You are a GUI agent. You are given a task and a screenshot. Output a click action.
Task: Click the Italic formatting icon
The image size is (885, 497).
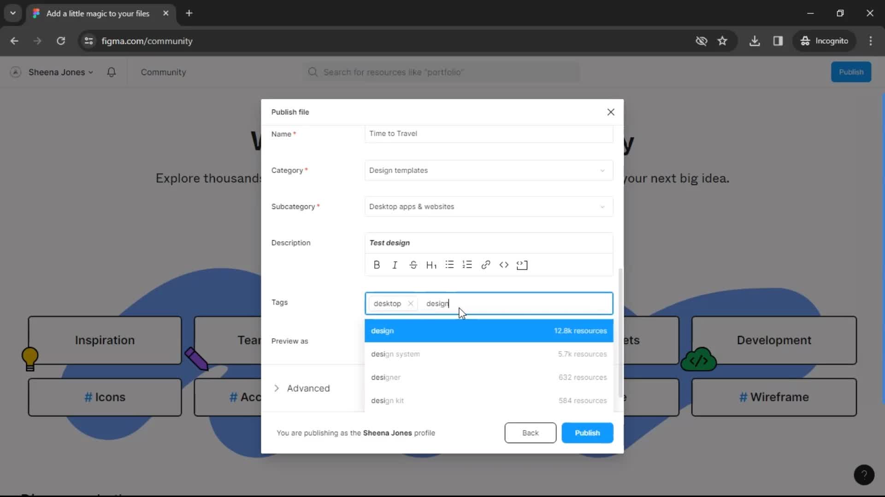(x=395, y=265)
